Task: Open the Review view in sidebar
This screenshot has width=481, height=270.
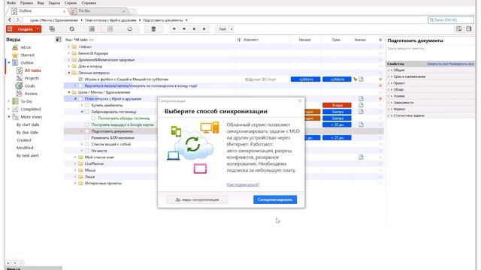Action: [31, 94]
